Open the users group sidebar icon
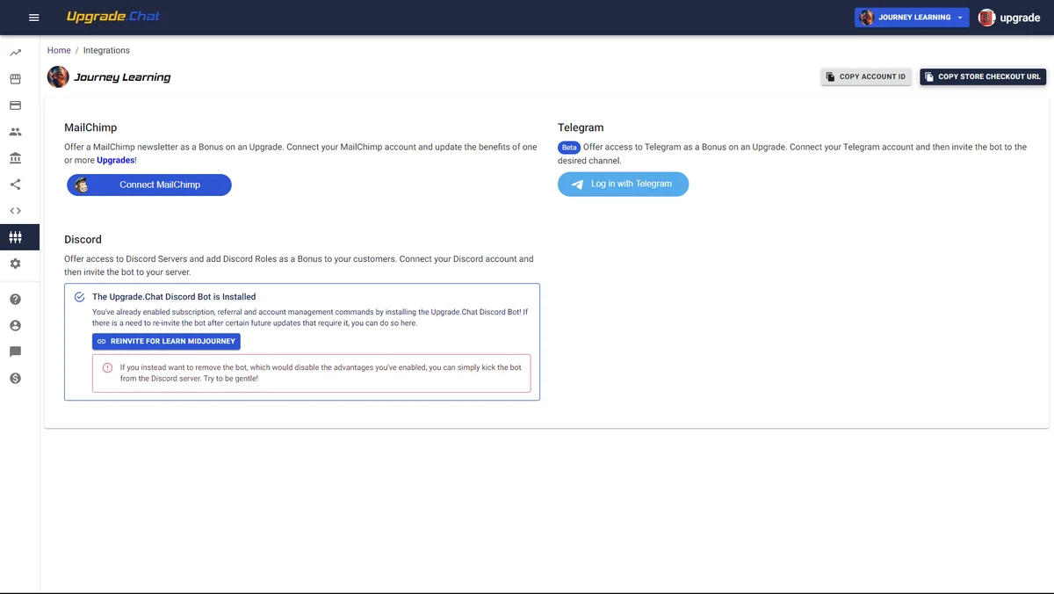Image resolution: width=1054 pixels, height=594 pixels. [x=15, y=132]
